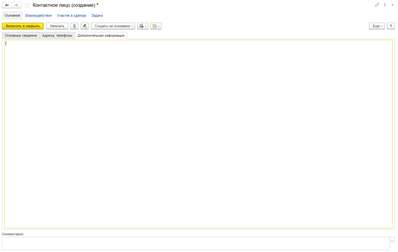Open the document list icon button
The width and height of the screenshot is (398, 252).
tap(74, 26)
